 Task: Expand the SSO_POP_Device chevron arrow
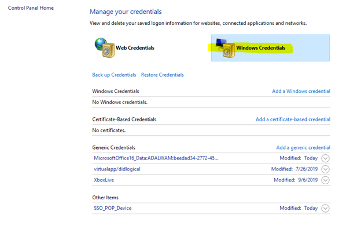click(x=325, y=209)
